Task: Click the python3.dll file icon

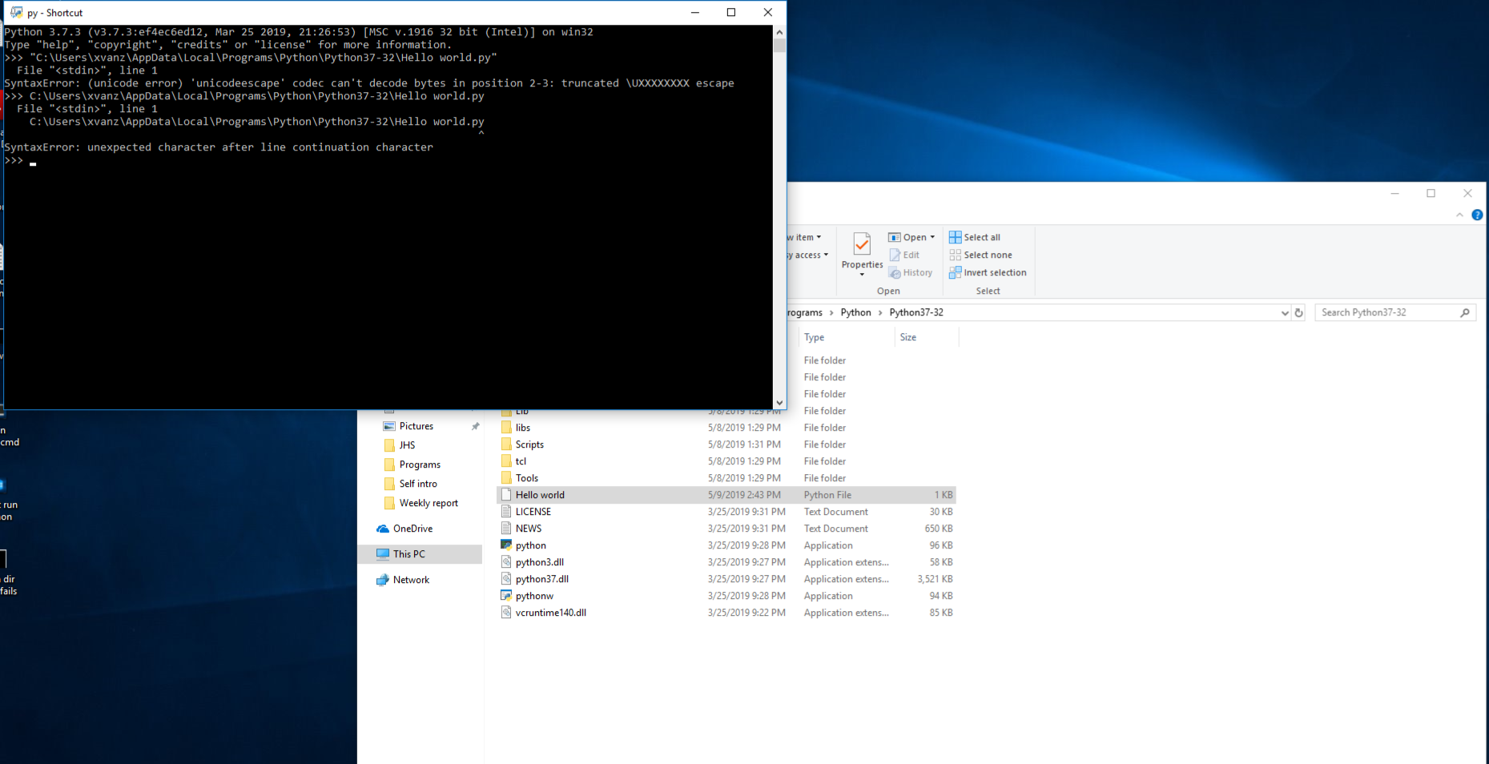Action: (x=506, y=562)
